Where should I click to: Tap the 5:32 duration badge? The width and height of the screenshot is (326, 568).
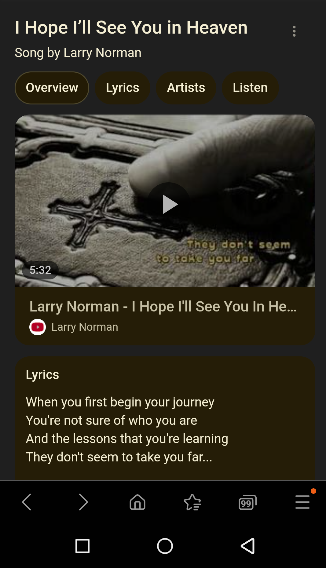(x=40, y=270)
